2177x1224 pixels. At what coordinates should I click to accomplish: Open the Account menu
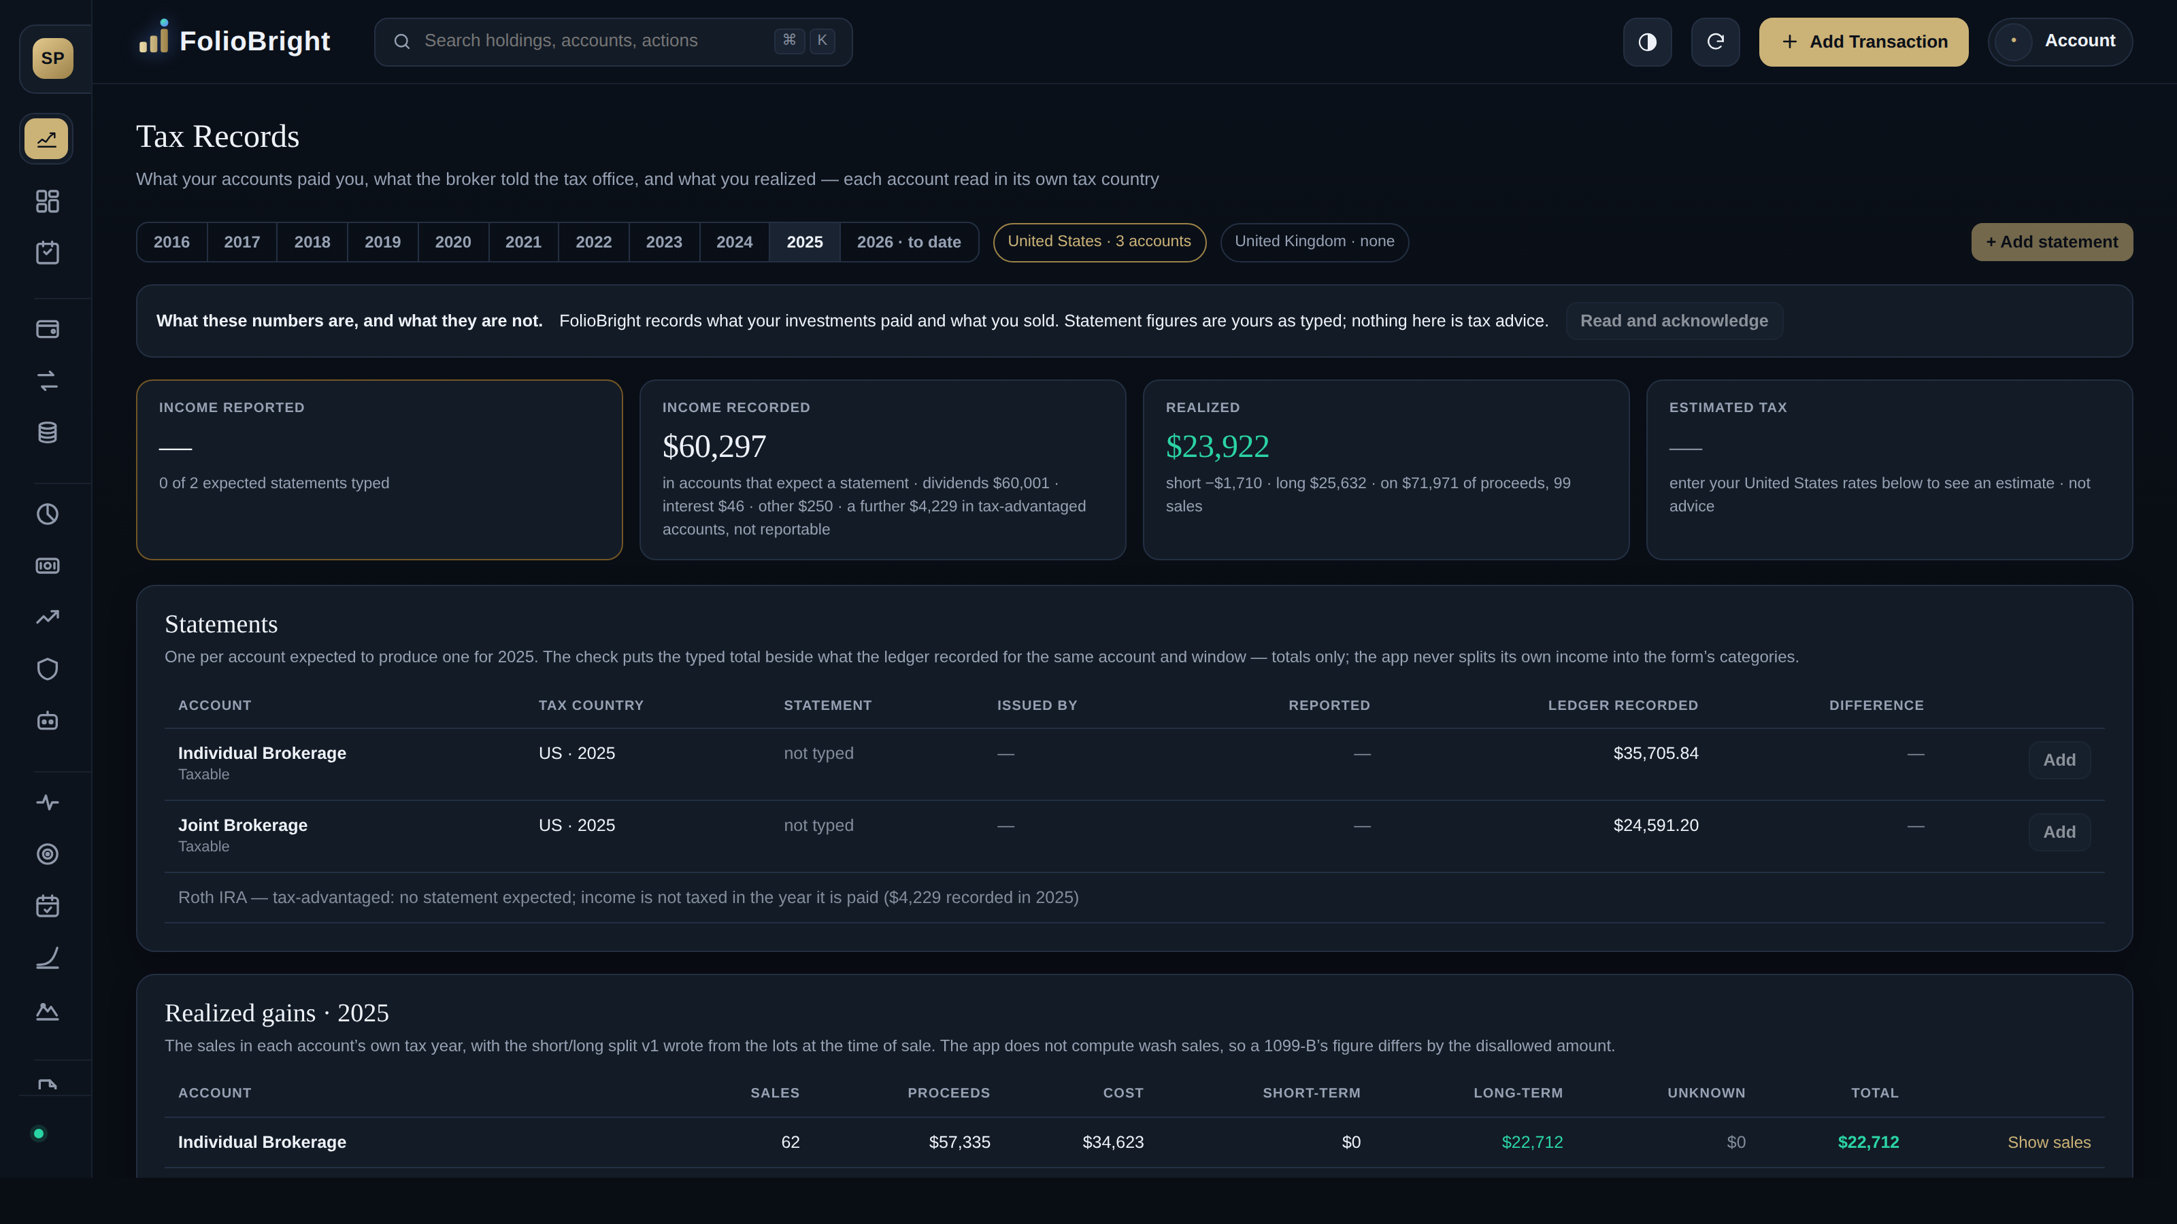pos(2061,41)
